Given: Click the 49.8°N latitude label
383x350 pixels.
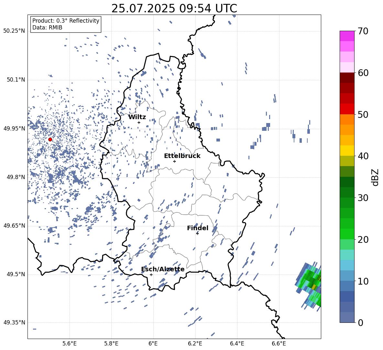Looking at the screenshot, I should tap(16, 177).
